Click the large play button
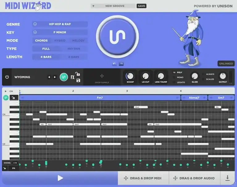237x187 pixels. point(60,178)
